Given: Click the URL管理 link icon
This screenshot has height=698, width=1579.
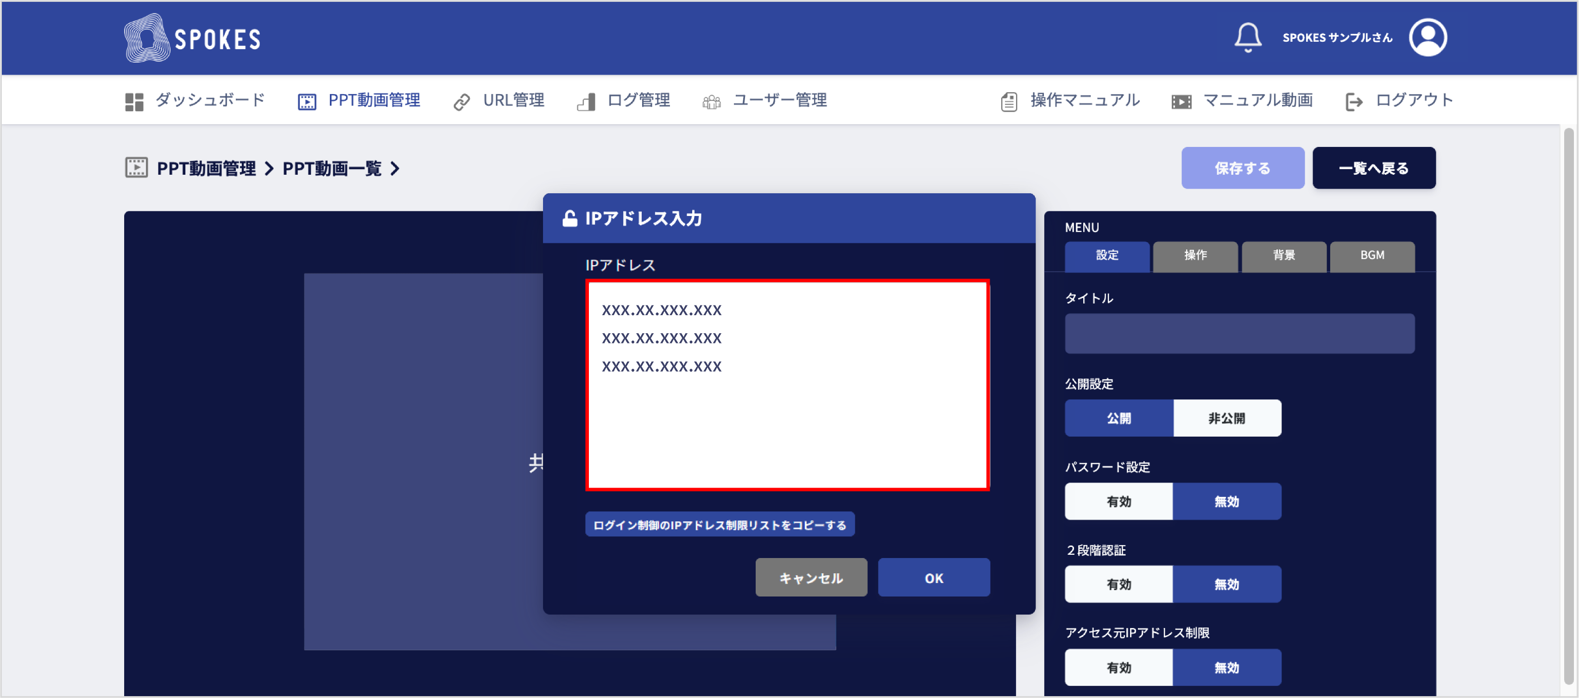Looking at the screenshot, I should pyautogui.click(x=461, y=102).
